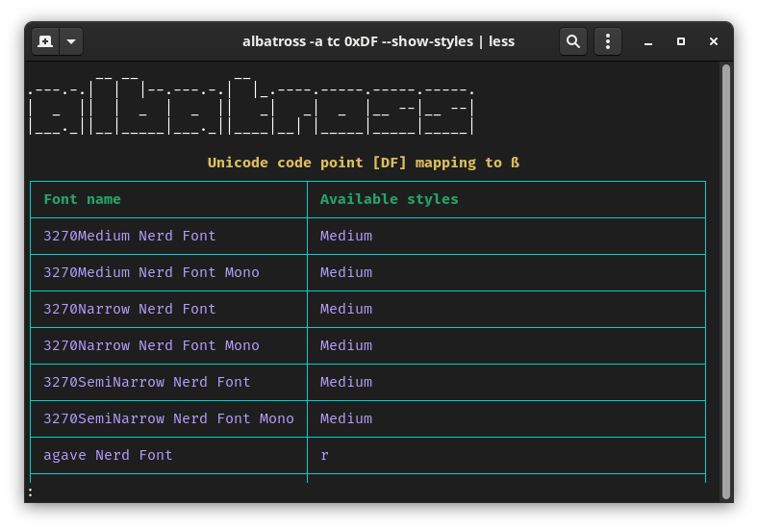This screenshot has height=530, width=758.
Task: Click the vertical scrollbar thumb
Action: (725, 282)
